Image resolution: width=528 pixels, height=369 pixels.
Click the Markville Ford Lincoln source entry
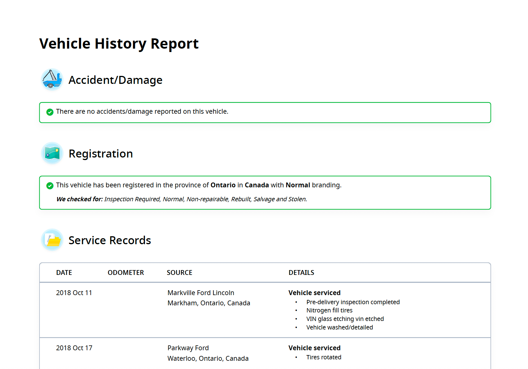click(201, 293)
